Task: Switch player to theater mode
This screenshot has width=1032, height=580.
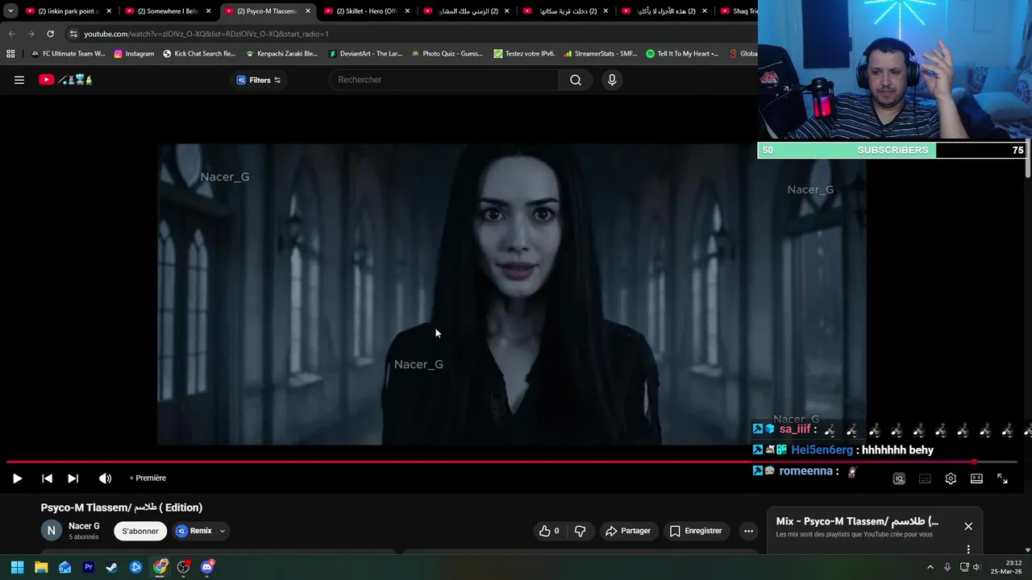Action: click(x=976, y=478)
